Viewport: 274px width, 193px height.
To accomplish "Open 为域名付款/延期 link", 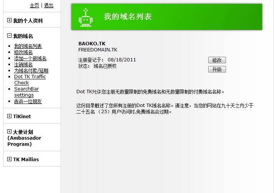I will (31, 71).
